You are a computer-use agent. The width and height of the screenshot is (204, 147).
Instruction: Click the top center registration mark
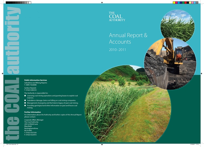[102, 2]
